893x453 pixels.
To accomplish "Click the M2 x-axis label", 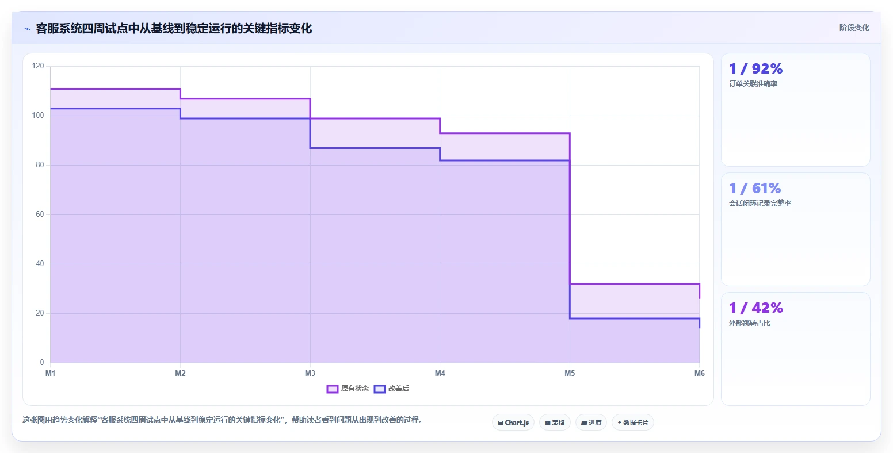I will pos(180,374).
